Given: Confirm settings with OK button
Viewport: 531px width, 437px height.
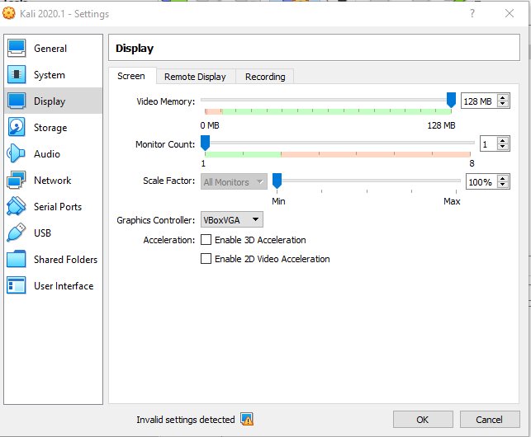Looking at the screenshot, I should tap(423, 420).
